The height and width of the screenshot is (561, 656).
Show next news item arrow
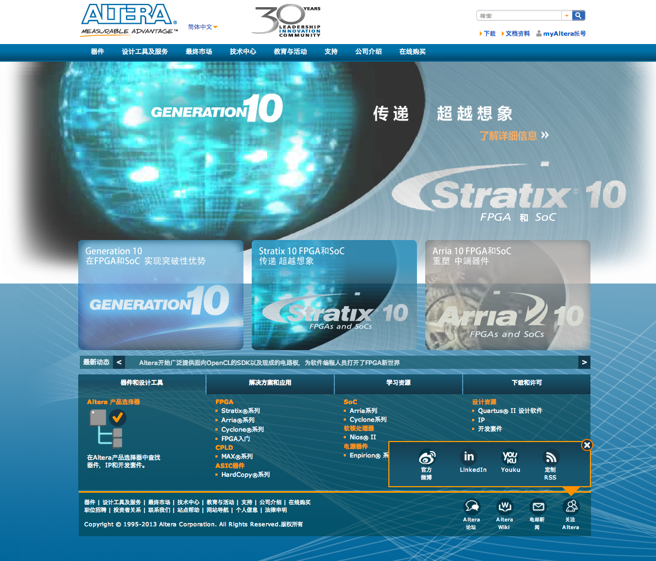584,362
